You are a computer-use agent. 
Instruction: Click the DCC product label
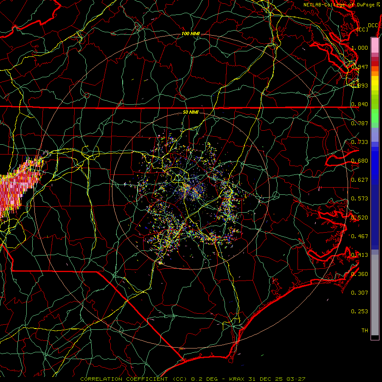(373, 25)
